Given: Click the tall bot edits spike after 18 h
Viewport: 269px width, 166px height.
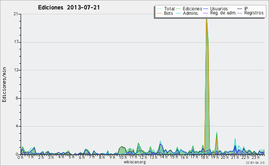Looking at the screenshot, I should 207,86.
